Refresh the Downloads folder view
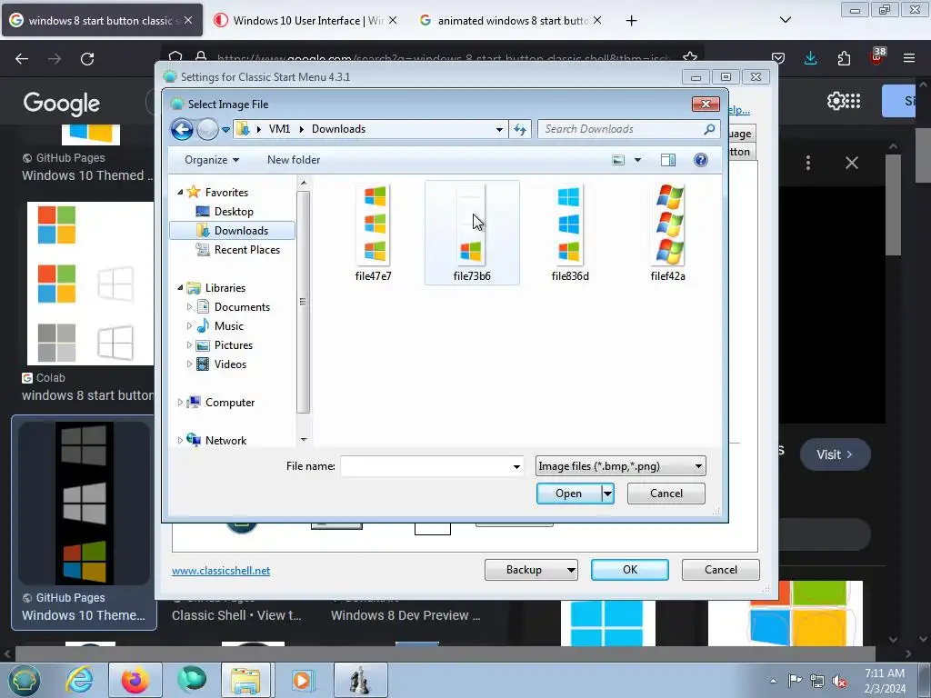931x698 pixels. click(520, 129)
